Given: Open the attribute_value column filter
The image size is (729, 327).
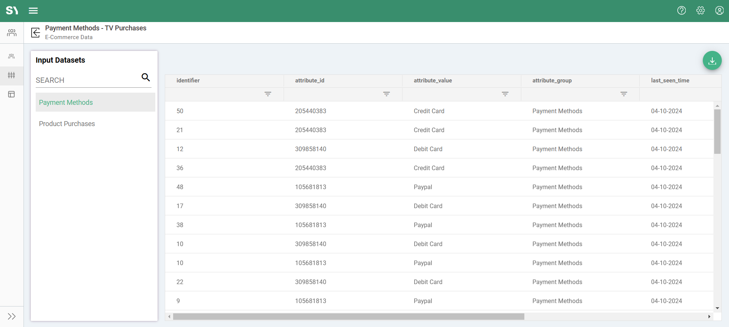Looking at the screenshot, I should [505, 94].
